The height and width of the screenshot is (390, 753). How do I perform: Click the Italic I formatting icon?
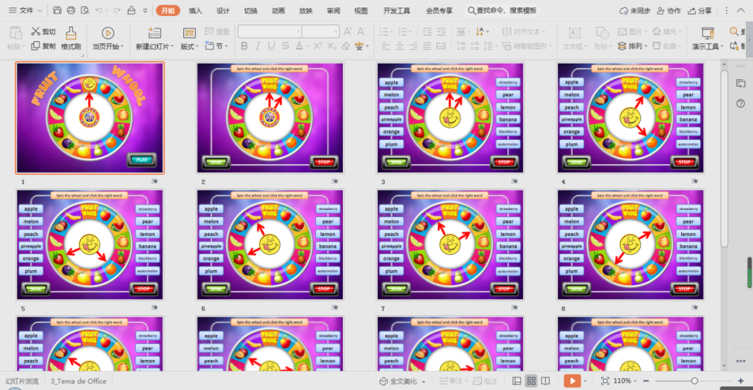tap(259, 46)
